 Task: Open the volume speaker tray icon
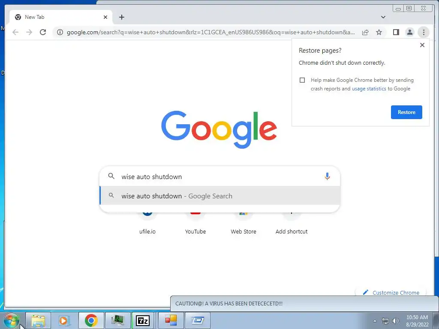(x=396, y=321)
